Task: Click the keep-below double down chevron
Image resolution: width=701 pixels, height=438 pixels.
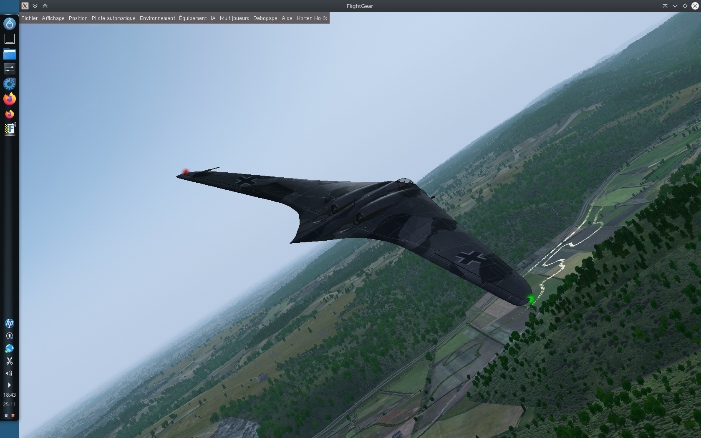Action: [x=35, y=6]
